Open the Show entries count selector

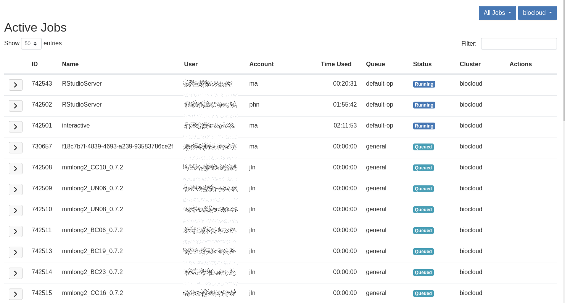click(x=31, y=44)
